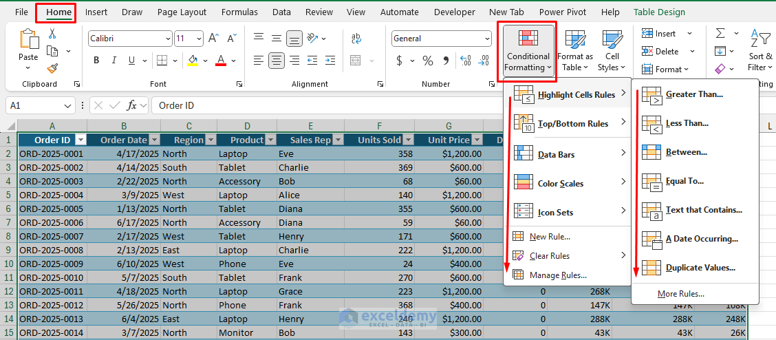Toggle Underline formatting
Screen dimensions: 776x340
(131, 61)
